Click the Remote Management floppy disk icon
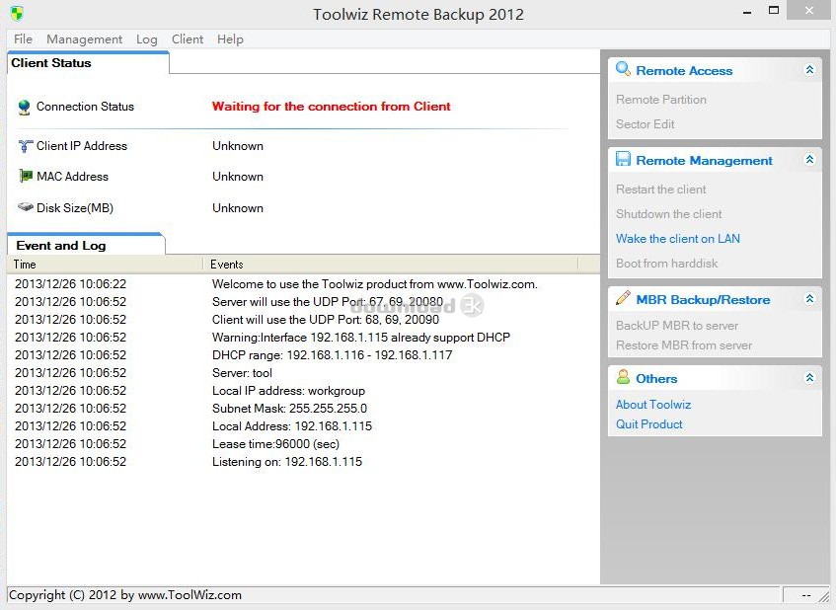The width and height of the screenshot is (836, 610). tap(623, 160)
